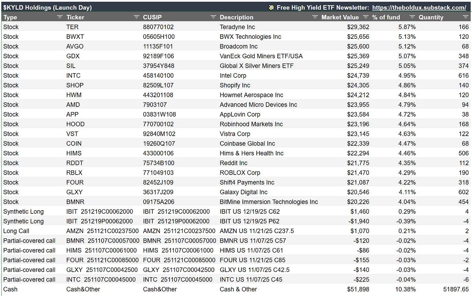Viewport: 472px width, 296px height.
Task: Click the COIN ticker cell
Action: point(74,143)
